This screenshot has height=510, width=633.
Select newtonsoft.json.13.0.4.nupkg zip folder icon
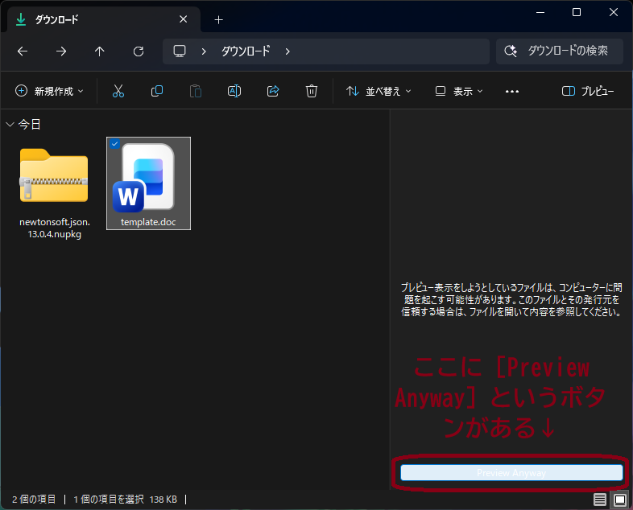tap(54, 175)
